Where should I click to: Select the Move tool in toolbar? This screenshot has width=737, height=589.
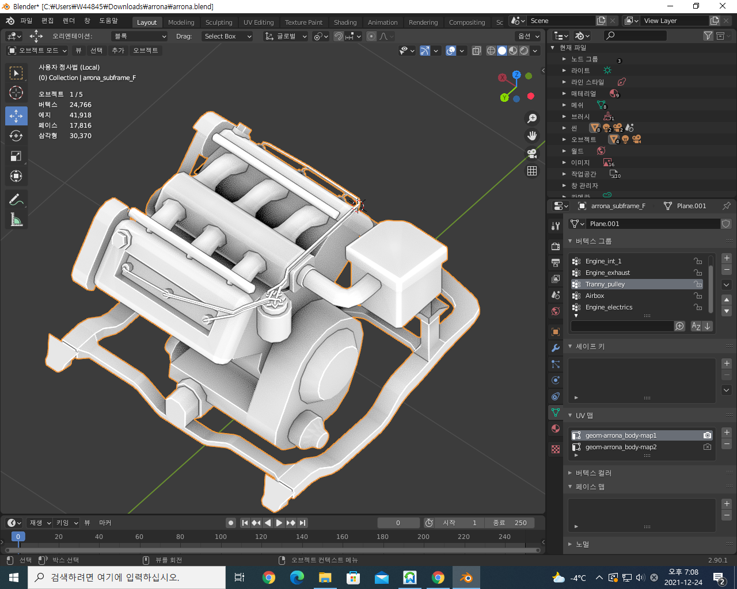click(x=16, y=116)
